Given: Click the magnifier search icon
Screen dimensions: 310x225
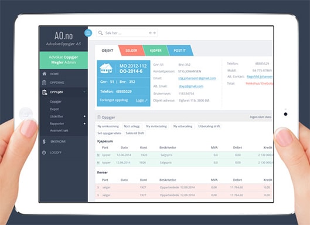Looking at the screenshot, I should [100, 33].
